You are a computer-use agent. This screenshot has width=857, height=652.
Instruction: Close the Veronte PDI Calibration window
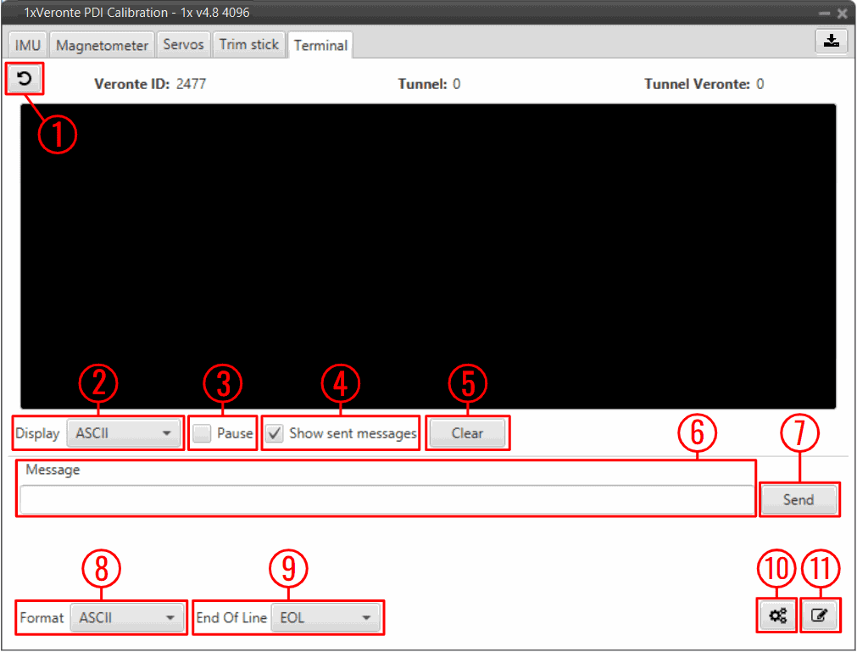842,14
